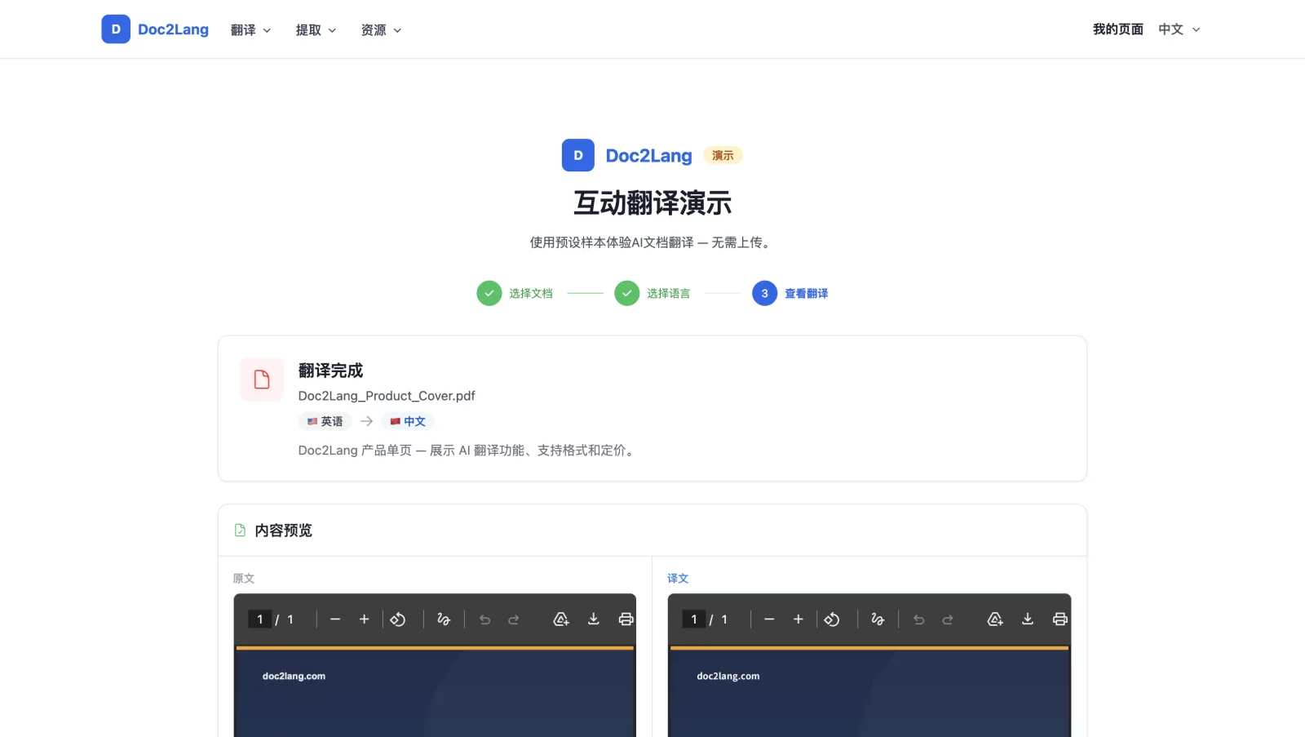Screen dimensions: 1305x737
Task: Click the red PDF file icon
Action: pyautogui.click(x=262, y=380)
